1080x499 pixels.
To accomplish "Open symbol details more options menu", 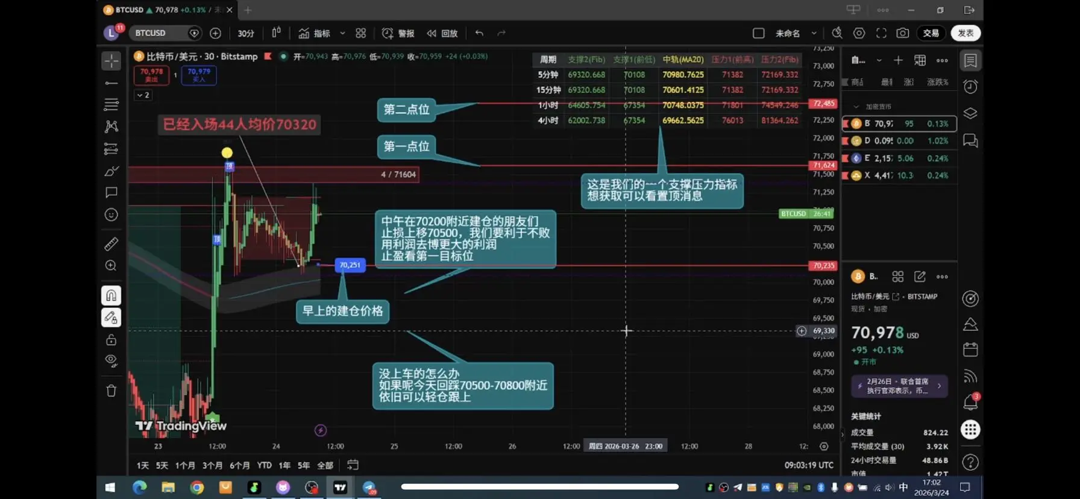I will tap(942, 277).
